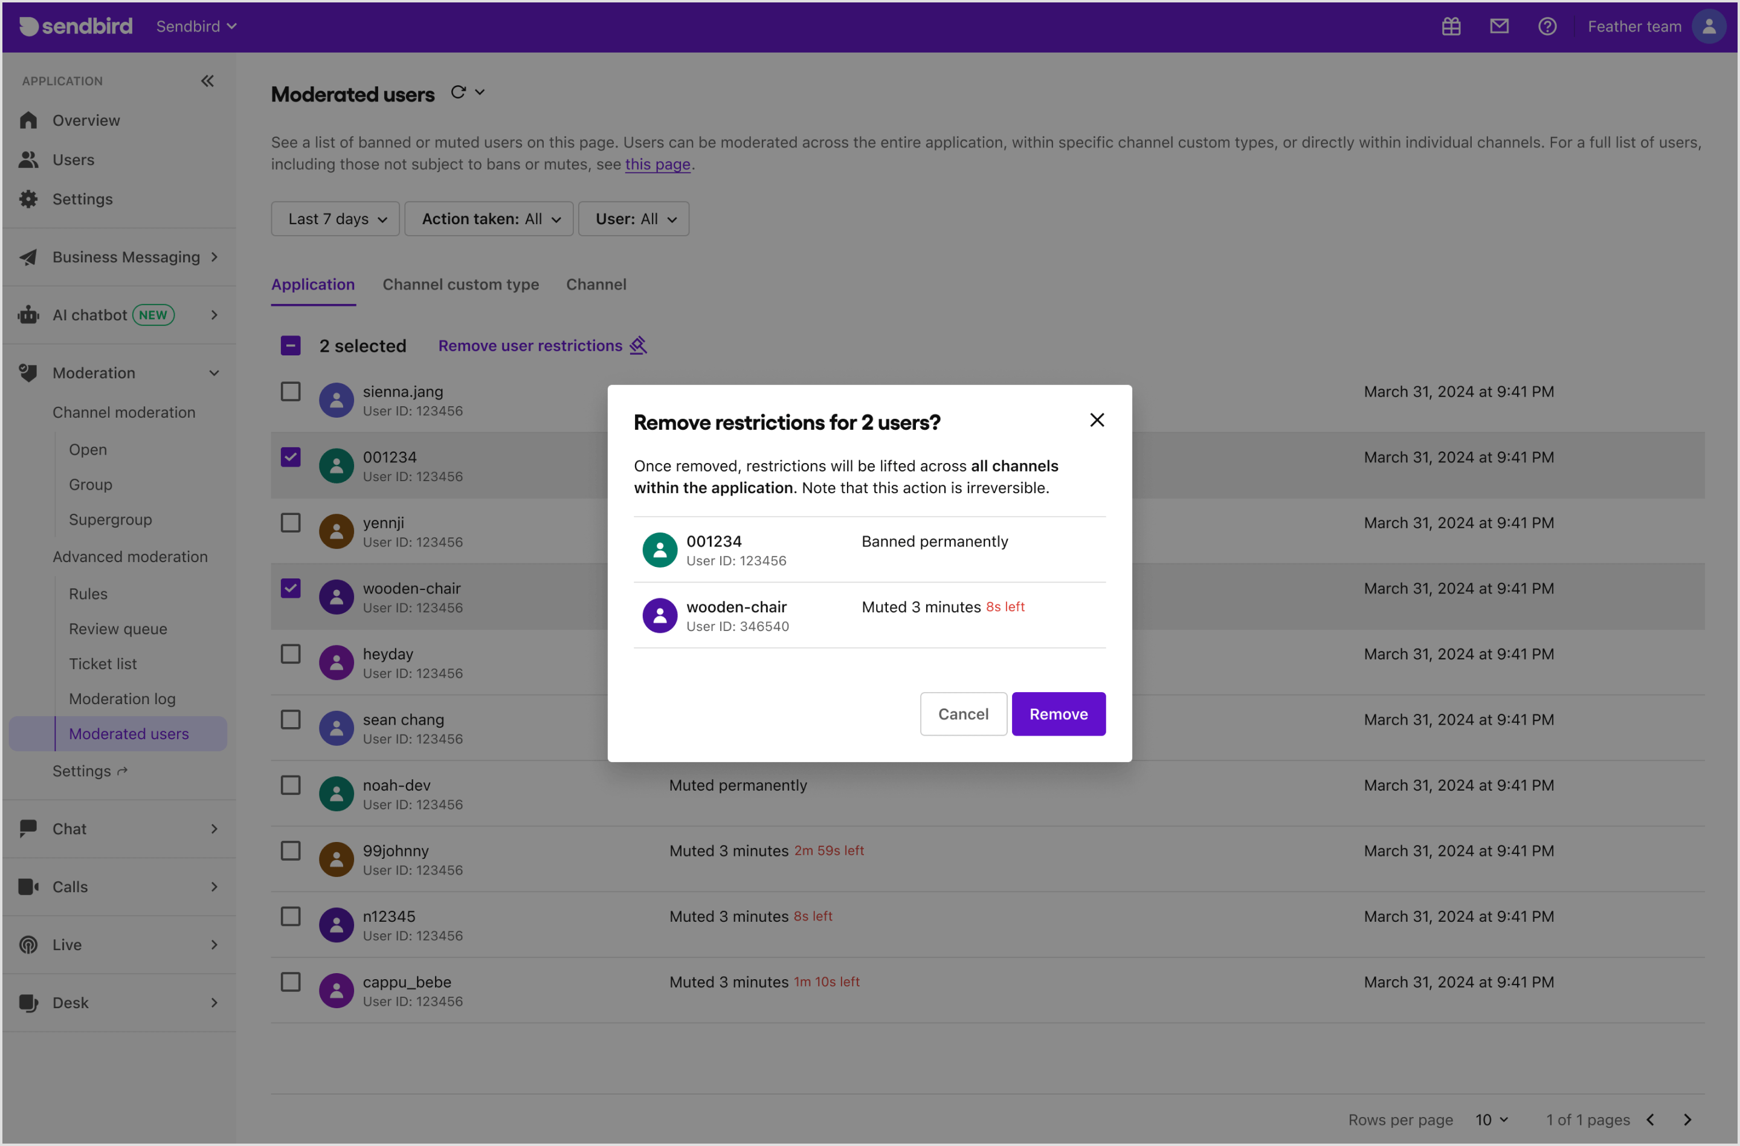Viewport: 1740px width, 1146px height.
Task: Refresh the Moderated users list
Action: coord(459,92)
